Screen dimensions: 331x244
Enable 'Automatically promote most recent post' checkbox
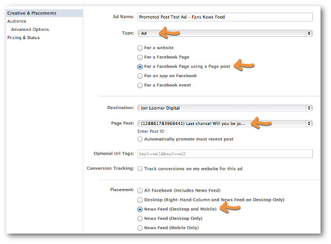[x=140, y=139]
